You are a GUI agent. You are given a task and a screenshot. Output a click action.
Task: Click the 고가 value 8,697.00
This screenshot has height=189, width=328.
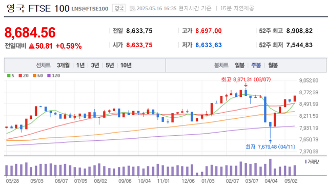[209, 31]
